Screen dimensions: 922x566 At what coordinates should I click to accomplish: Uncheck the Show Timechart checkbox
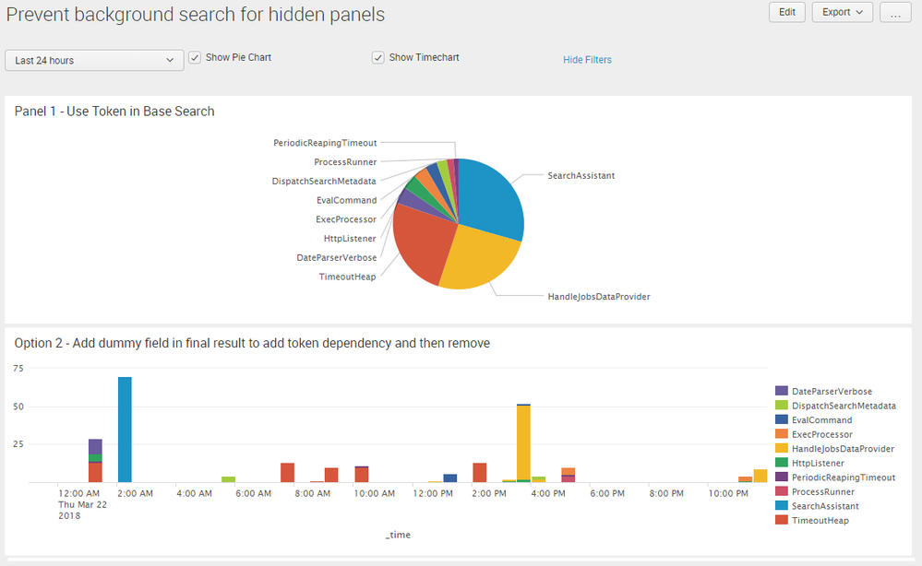point(378,57)
